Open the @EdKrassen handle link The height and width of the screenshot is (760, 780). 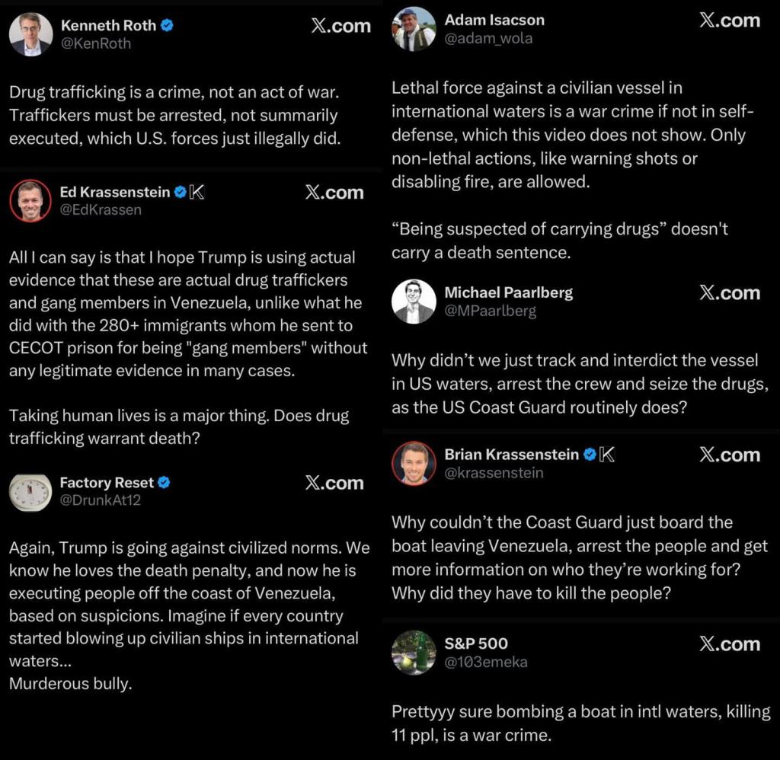tap(101, 210)
